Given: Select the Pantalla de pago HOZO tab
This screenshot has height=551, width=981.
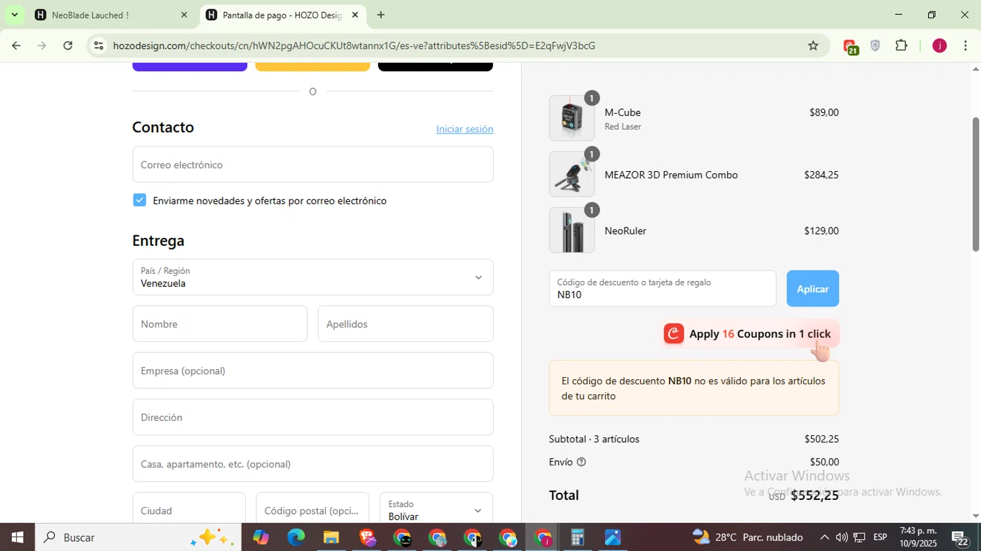Looking at the screenshot, I should point(283,14).
